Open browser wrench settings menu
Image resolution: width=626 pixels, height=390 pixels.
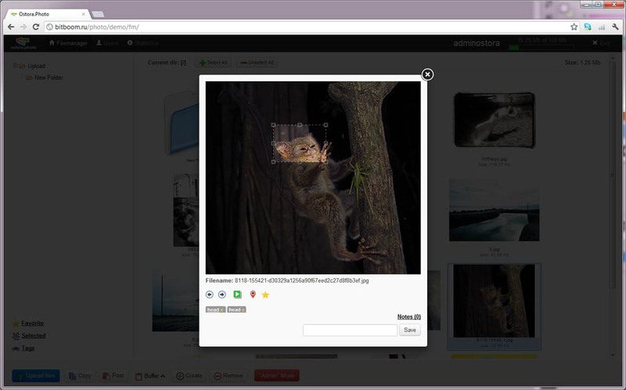point(615,27)
